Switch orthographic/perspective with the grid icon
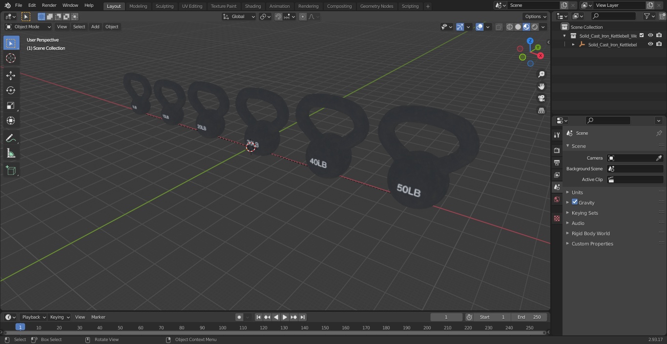 [541, 111]
